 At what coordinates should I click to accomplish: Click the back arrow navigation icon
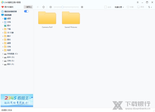pyautogui.click(x=38, y=7)
